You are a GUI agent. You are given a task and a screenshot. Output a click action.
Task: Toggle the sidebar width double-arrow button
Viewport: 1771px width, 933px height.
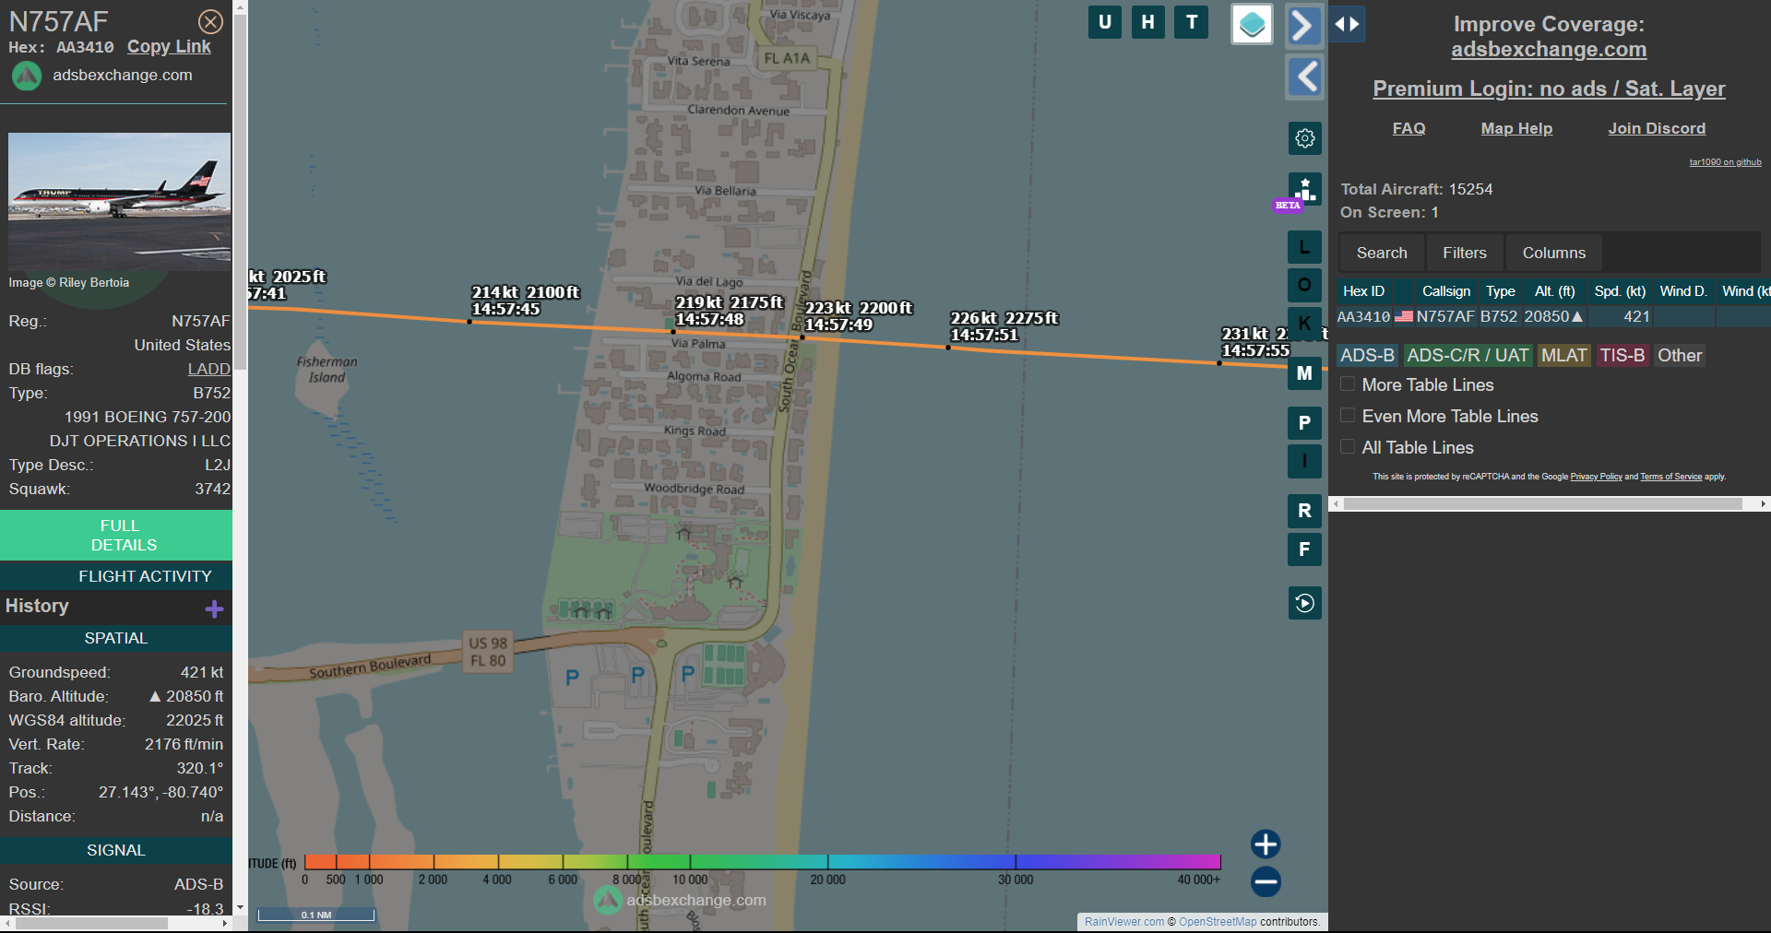(x=1347, y=25)
